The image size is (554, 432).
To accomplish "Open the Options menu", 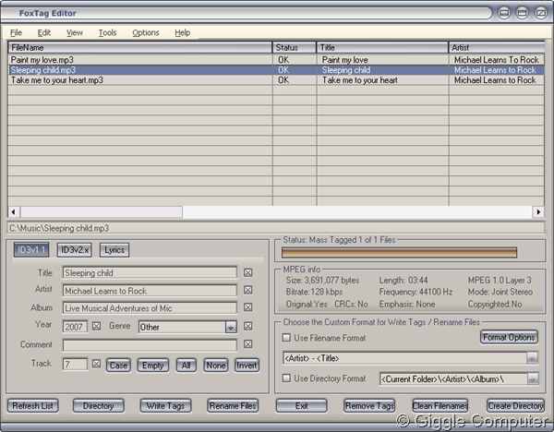I will [146, 33].
